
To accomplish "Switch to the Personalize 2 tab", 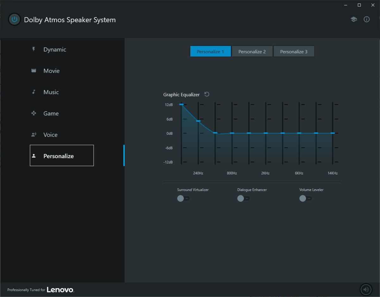I will coord(252,52).
